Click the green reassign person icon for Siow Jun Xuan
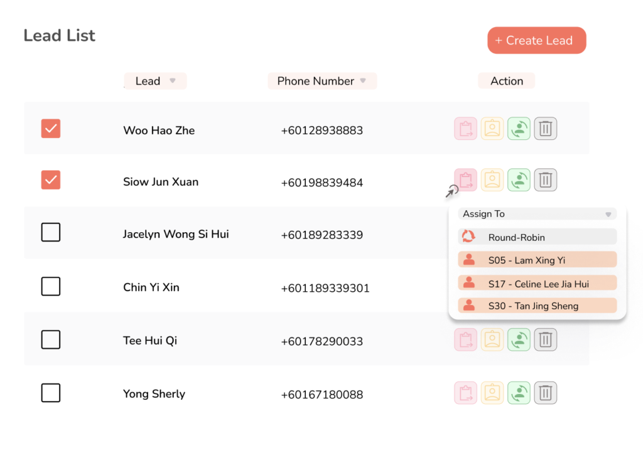Viewport: 643px width, 453px height. coord(519,180)
